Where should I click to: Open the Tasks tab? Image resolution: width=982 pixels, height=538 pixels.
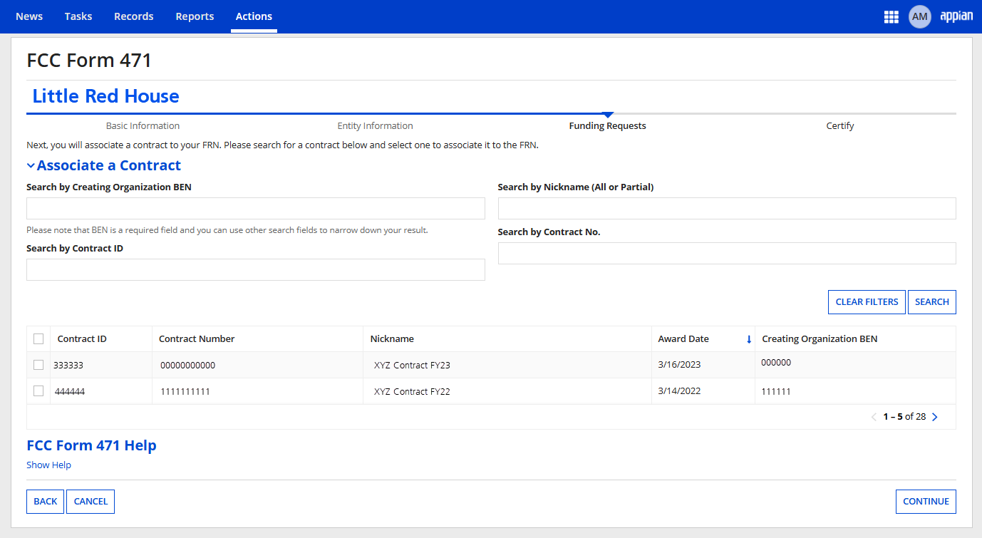coord(78,16)
